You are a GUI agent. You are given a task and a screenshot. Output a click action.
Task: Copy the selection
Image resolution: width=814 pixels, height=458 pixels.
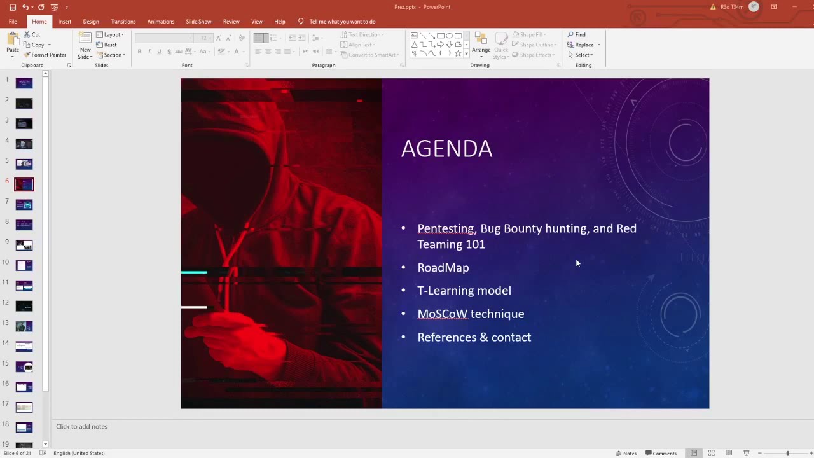pyautogui.click(x=34, y=45)
